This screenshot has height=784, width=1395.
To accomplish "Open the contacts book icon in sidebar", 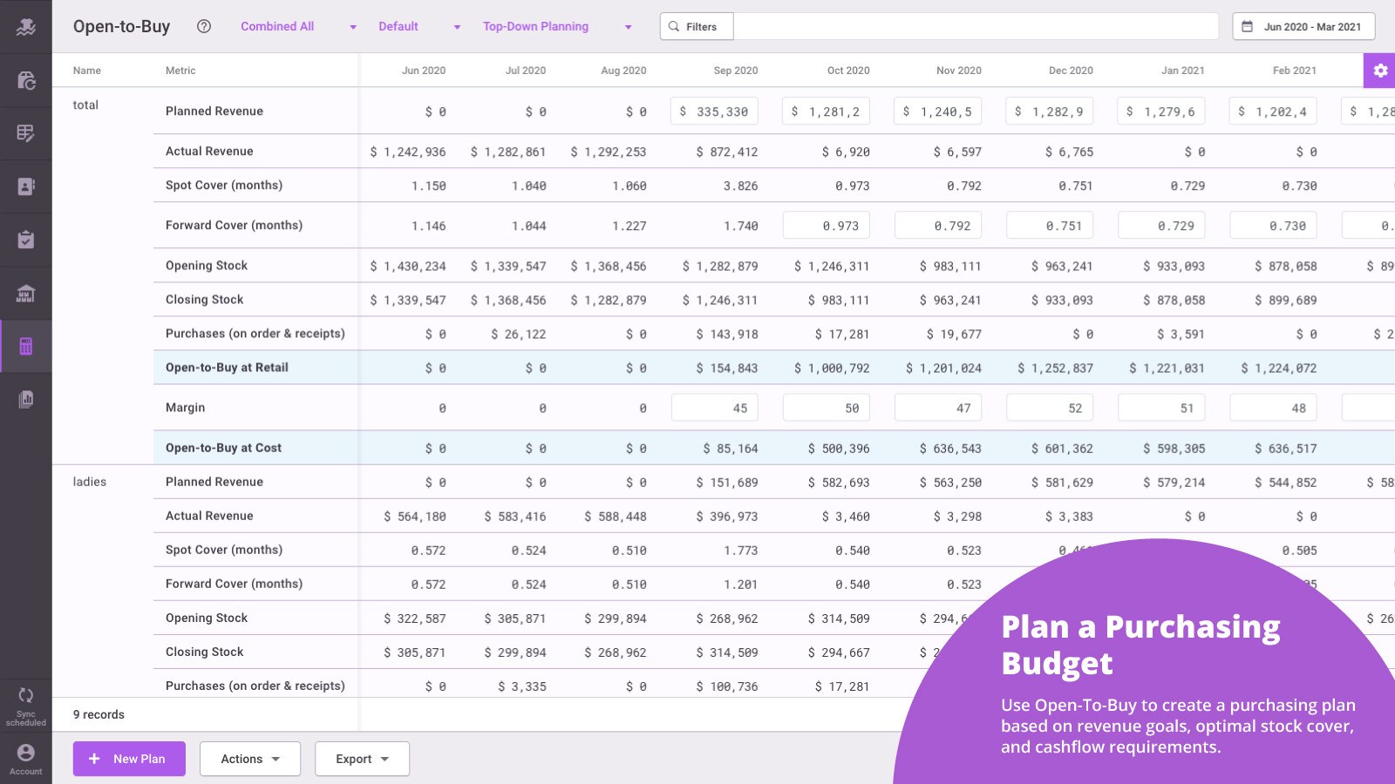I will click(x=26, y=186).
